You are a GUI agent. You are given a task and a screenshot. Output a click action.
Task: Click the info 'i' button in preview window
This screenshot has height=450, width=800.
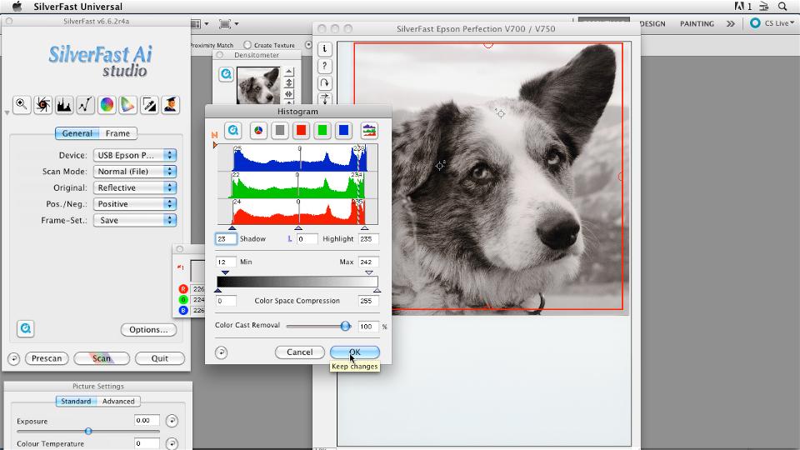pyautogui.click(x=324, y=49)
